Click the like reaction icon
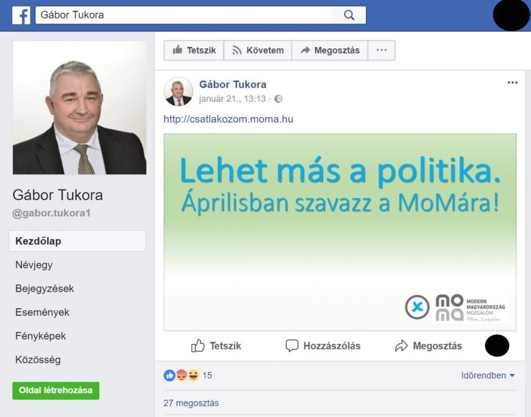The height and width of the screenshot is (417, 531). click(x=170, y=375)
